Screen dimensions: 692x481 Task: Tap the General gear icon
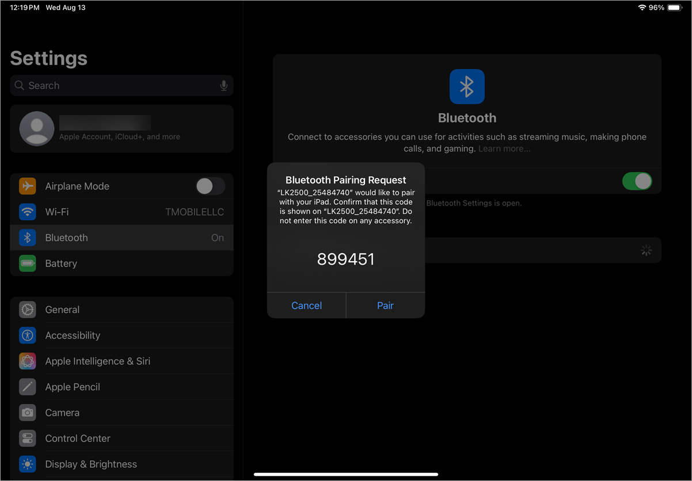[x=28, y=310]
